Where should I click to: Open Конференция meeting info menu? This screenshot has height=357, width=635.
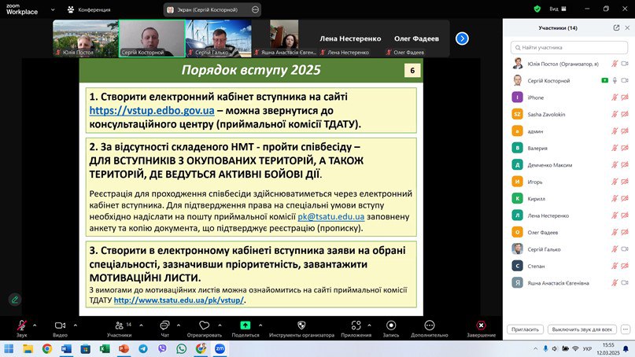coord(89,9)
